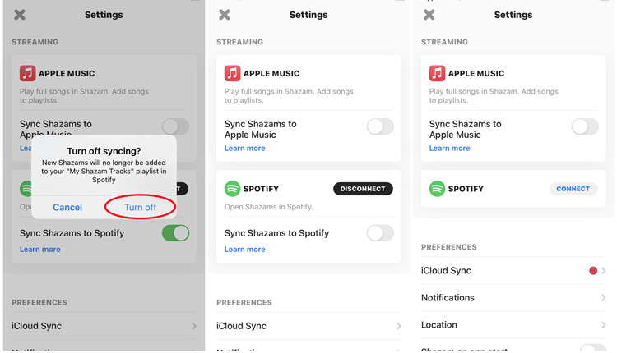Enable the grey Sync Shazams to Spotify switch

point(379,233)
